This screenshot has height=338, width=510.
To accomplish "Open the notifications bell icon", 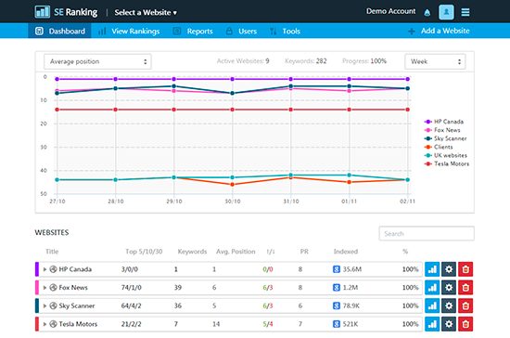I will 427,13.
